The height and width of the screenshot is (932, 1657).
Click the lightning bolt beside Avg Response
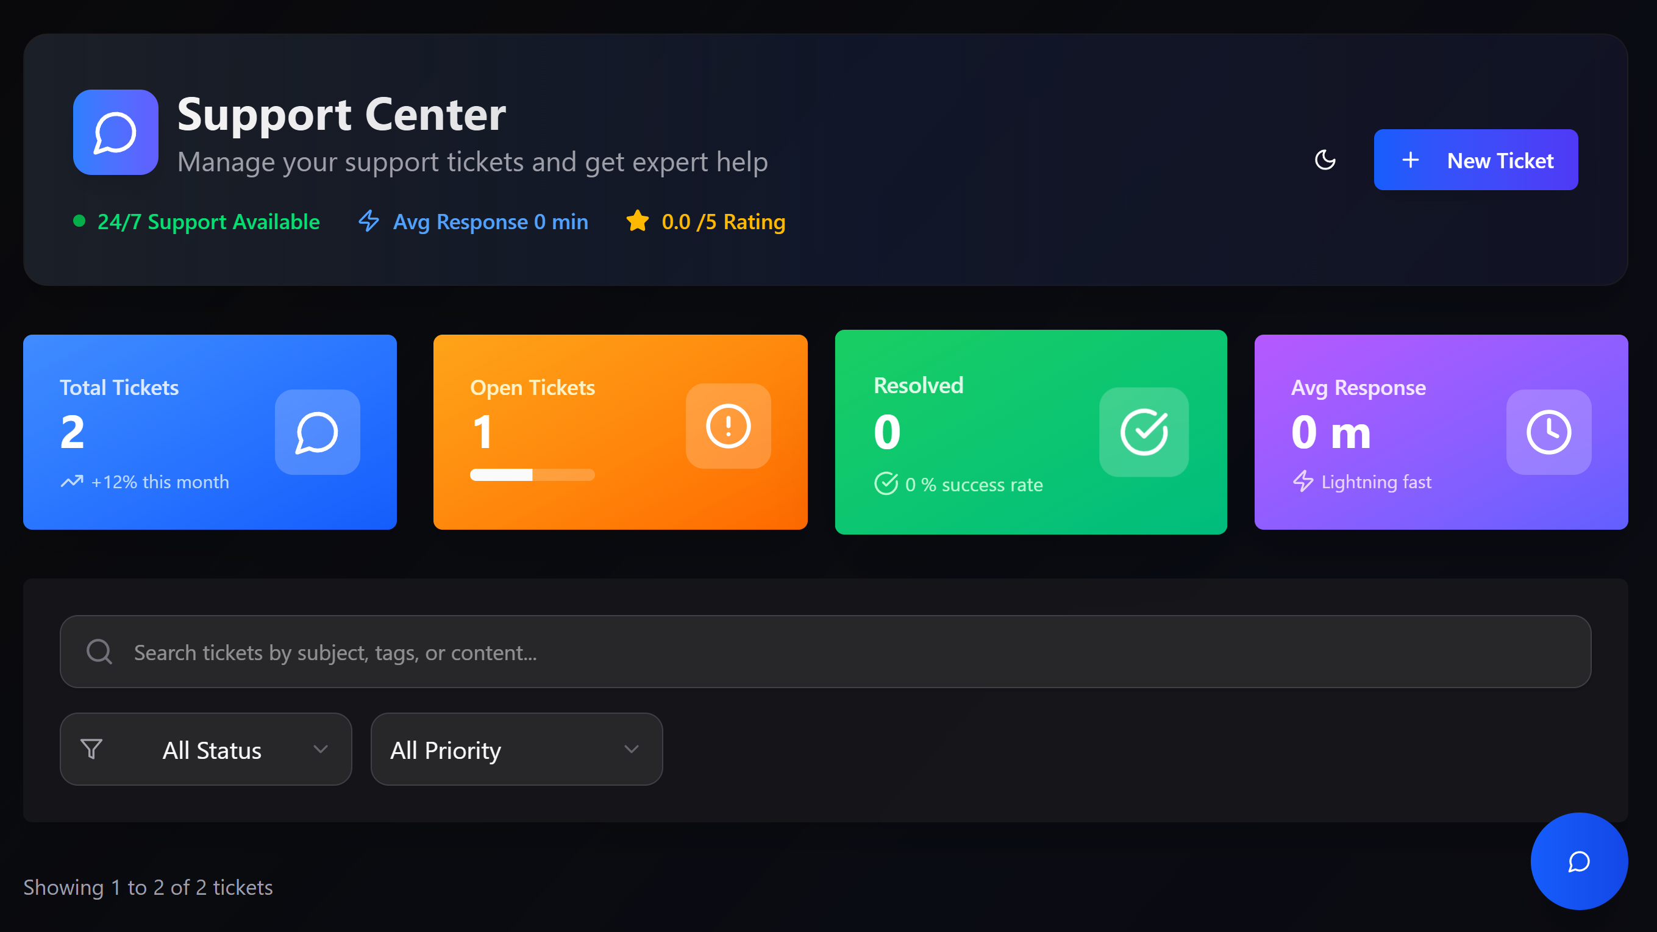(369, 221)
